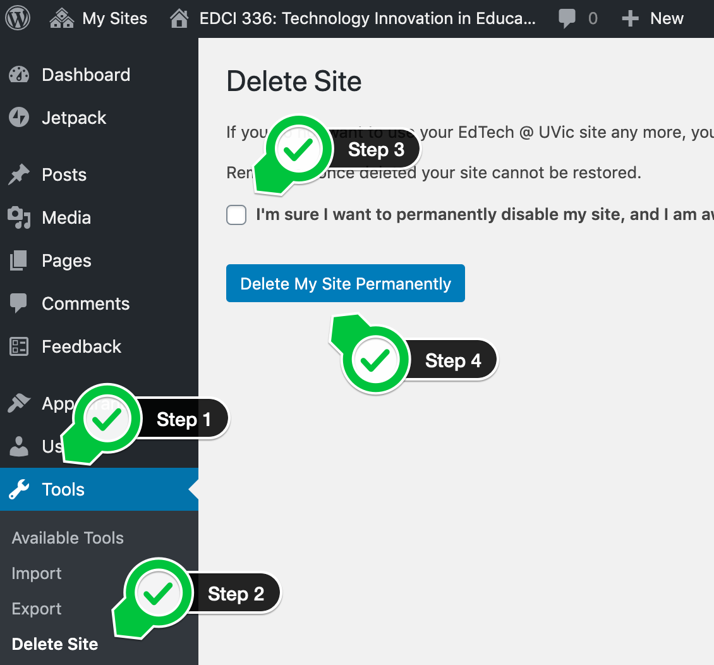The width and height of the screenshot is (714, 665).
Task: Open the comments bubble icon in admin bar
Action: (x=567, y=19)
